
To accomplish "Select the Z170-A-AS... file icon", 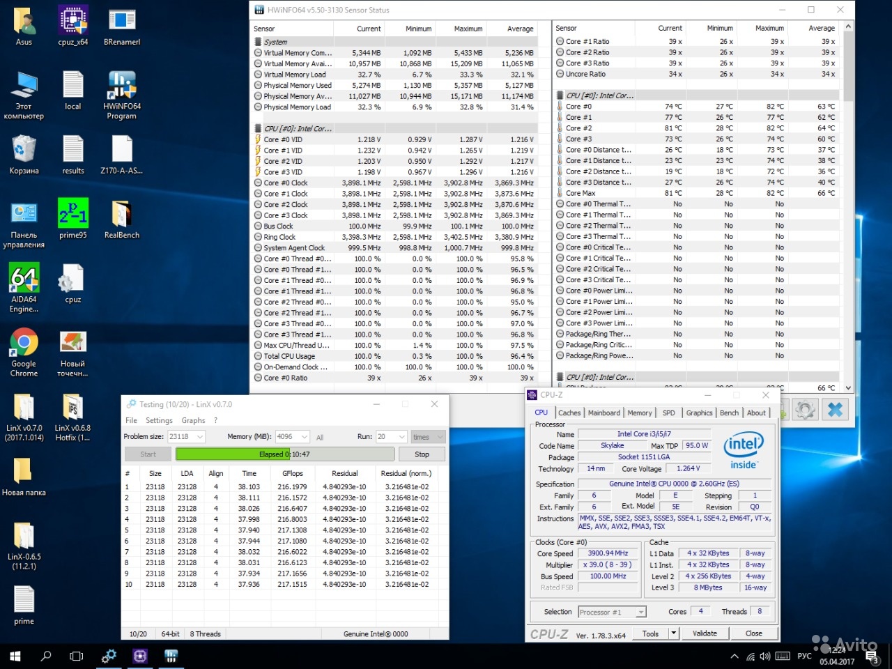I will 122,155.
